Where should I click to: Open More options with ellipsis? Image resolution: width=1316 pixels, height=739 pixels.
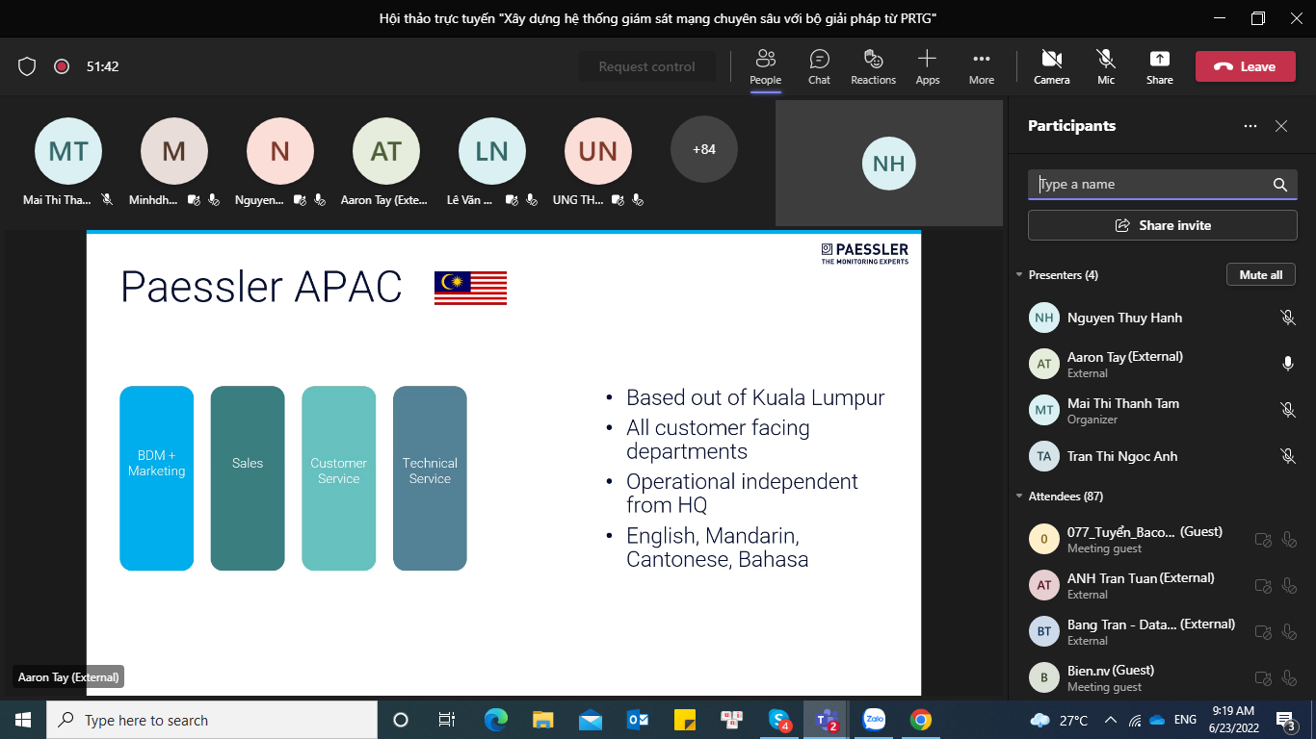coord(982,66)
